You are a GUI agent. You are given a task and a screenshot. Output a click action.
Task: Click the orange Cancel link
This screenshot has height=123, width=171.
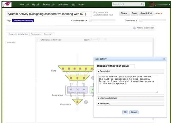pos(159,14)
